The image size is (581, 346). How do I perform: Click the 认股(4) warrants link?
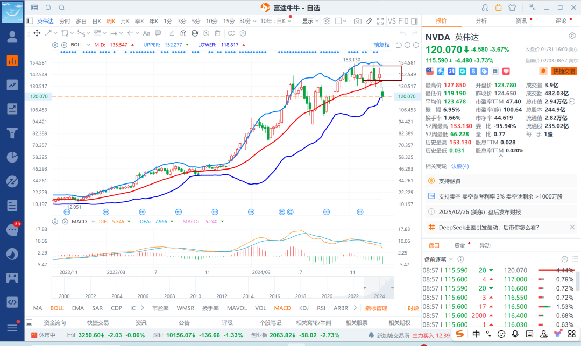click(x=460, y=166)
